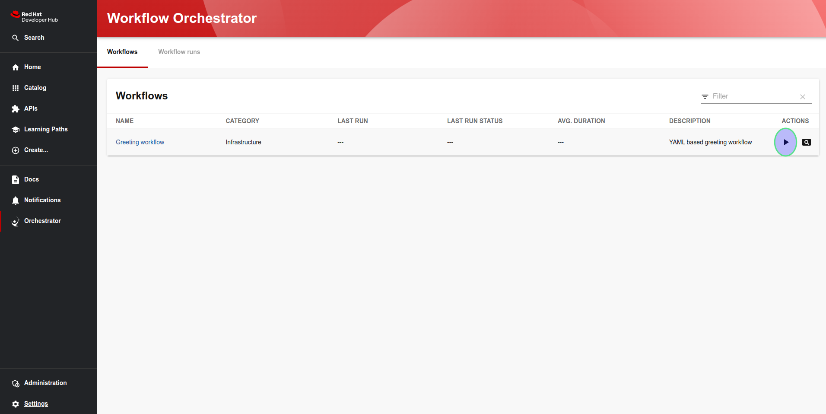Open Settings link in the sidebar
Viewport: 826px width, 414px height.
(36, 404)
